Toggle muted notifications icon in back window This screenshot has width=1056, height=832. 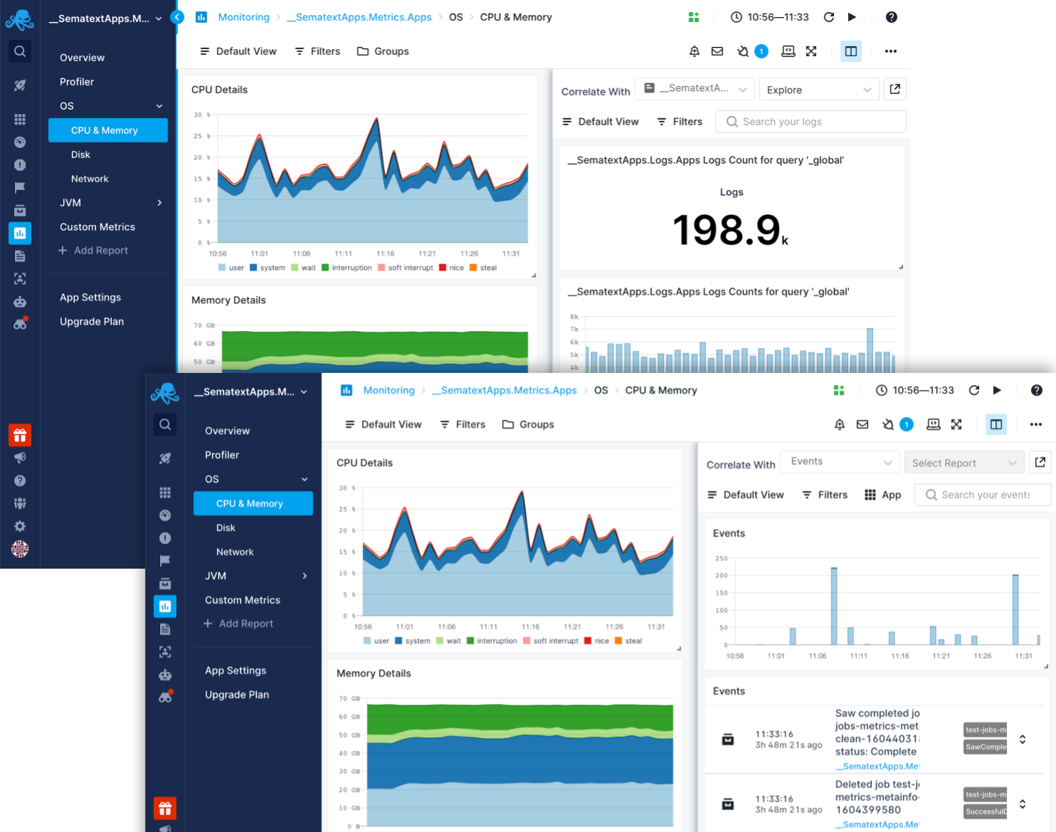pyautogui.click(x=743, y=51)
